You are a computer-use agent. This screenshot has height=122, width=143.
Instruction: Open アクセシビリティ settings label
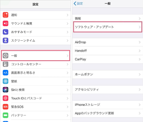click(x=87, y=89)
